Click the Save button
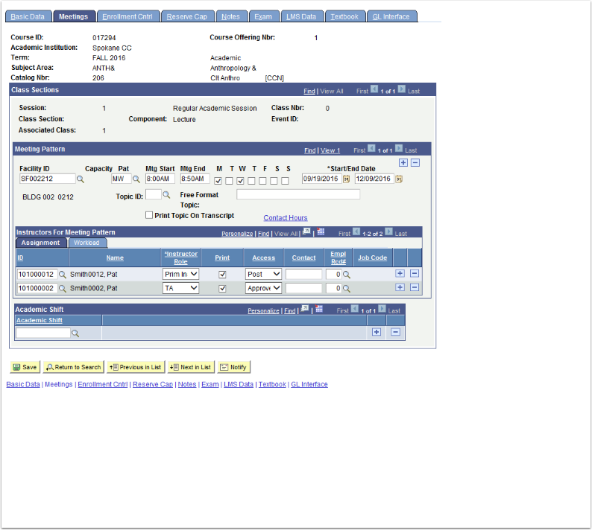Image resolution: width=592 pixels, height=530 pixels. click(25, 367)
